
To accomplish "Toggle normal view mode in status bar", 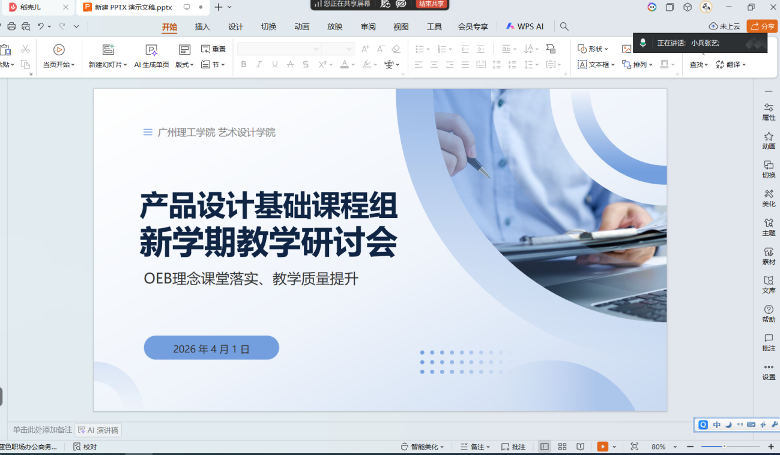I will tap(545, 447).
